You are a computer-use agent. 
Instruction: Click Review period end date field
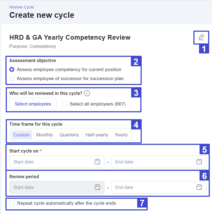[x=153, y=187]
